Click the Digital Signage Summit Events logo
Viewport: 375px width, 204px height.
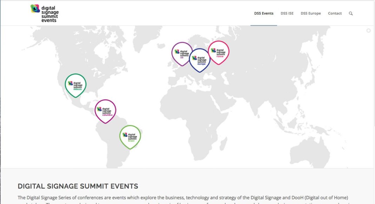45,13
